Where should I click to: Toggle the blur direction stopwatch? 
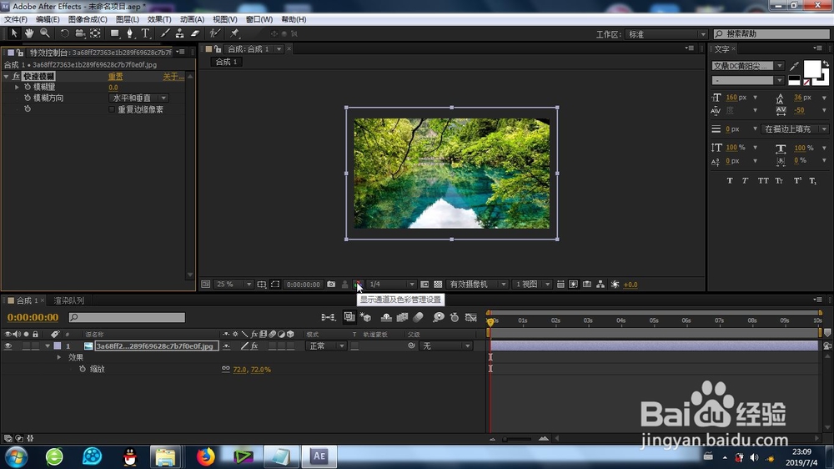28,98
